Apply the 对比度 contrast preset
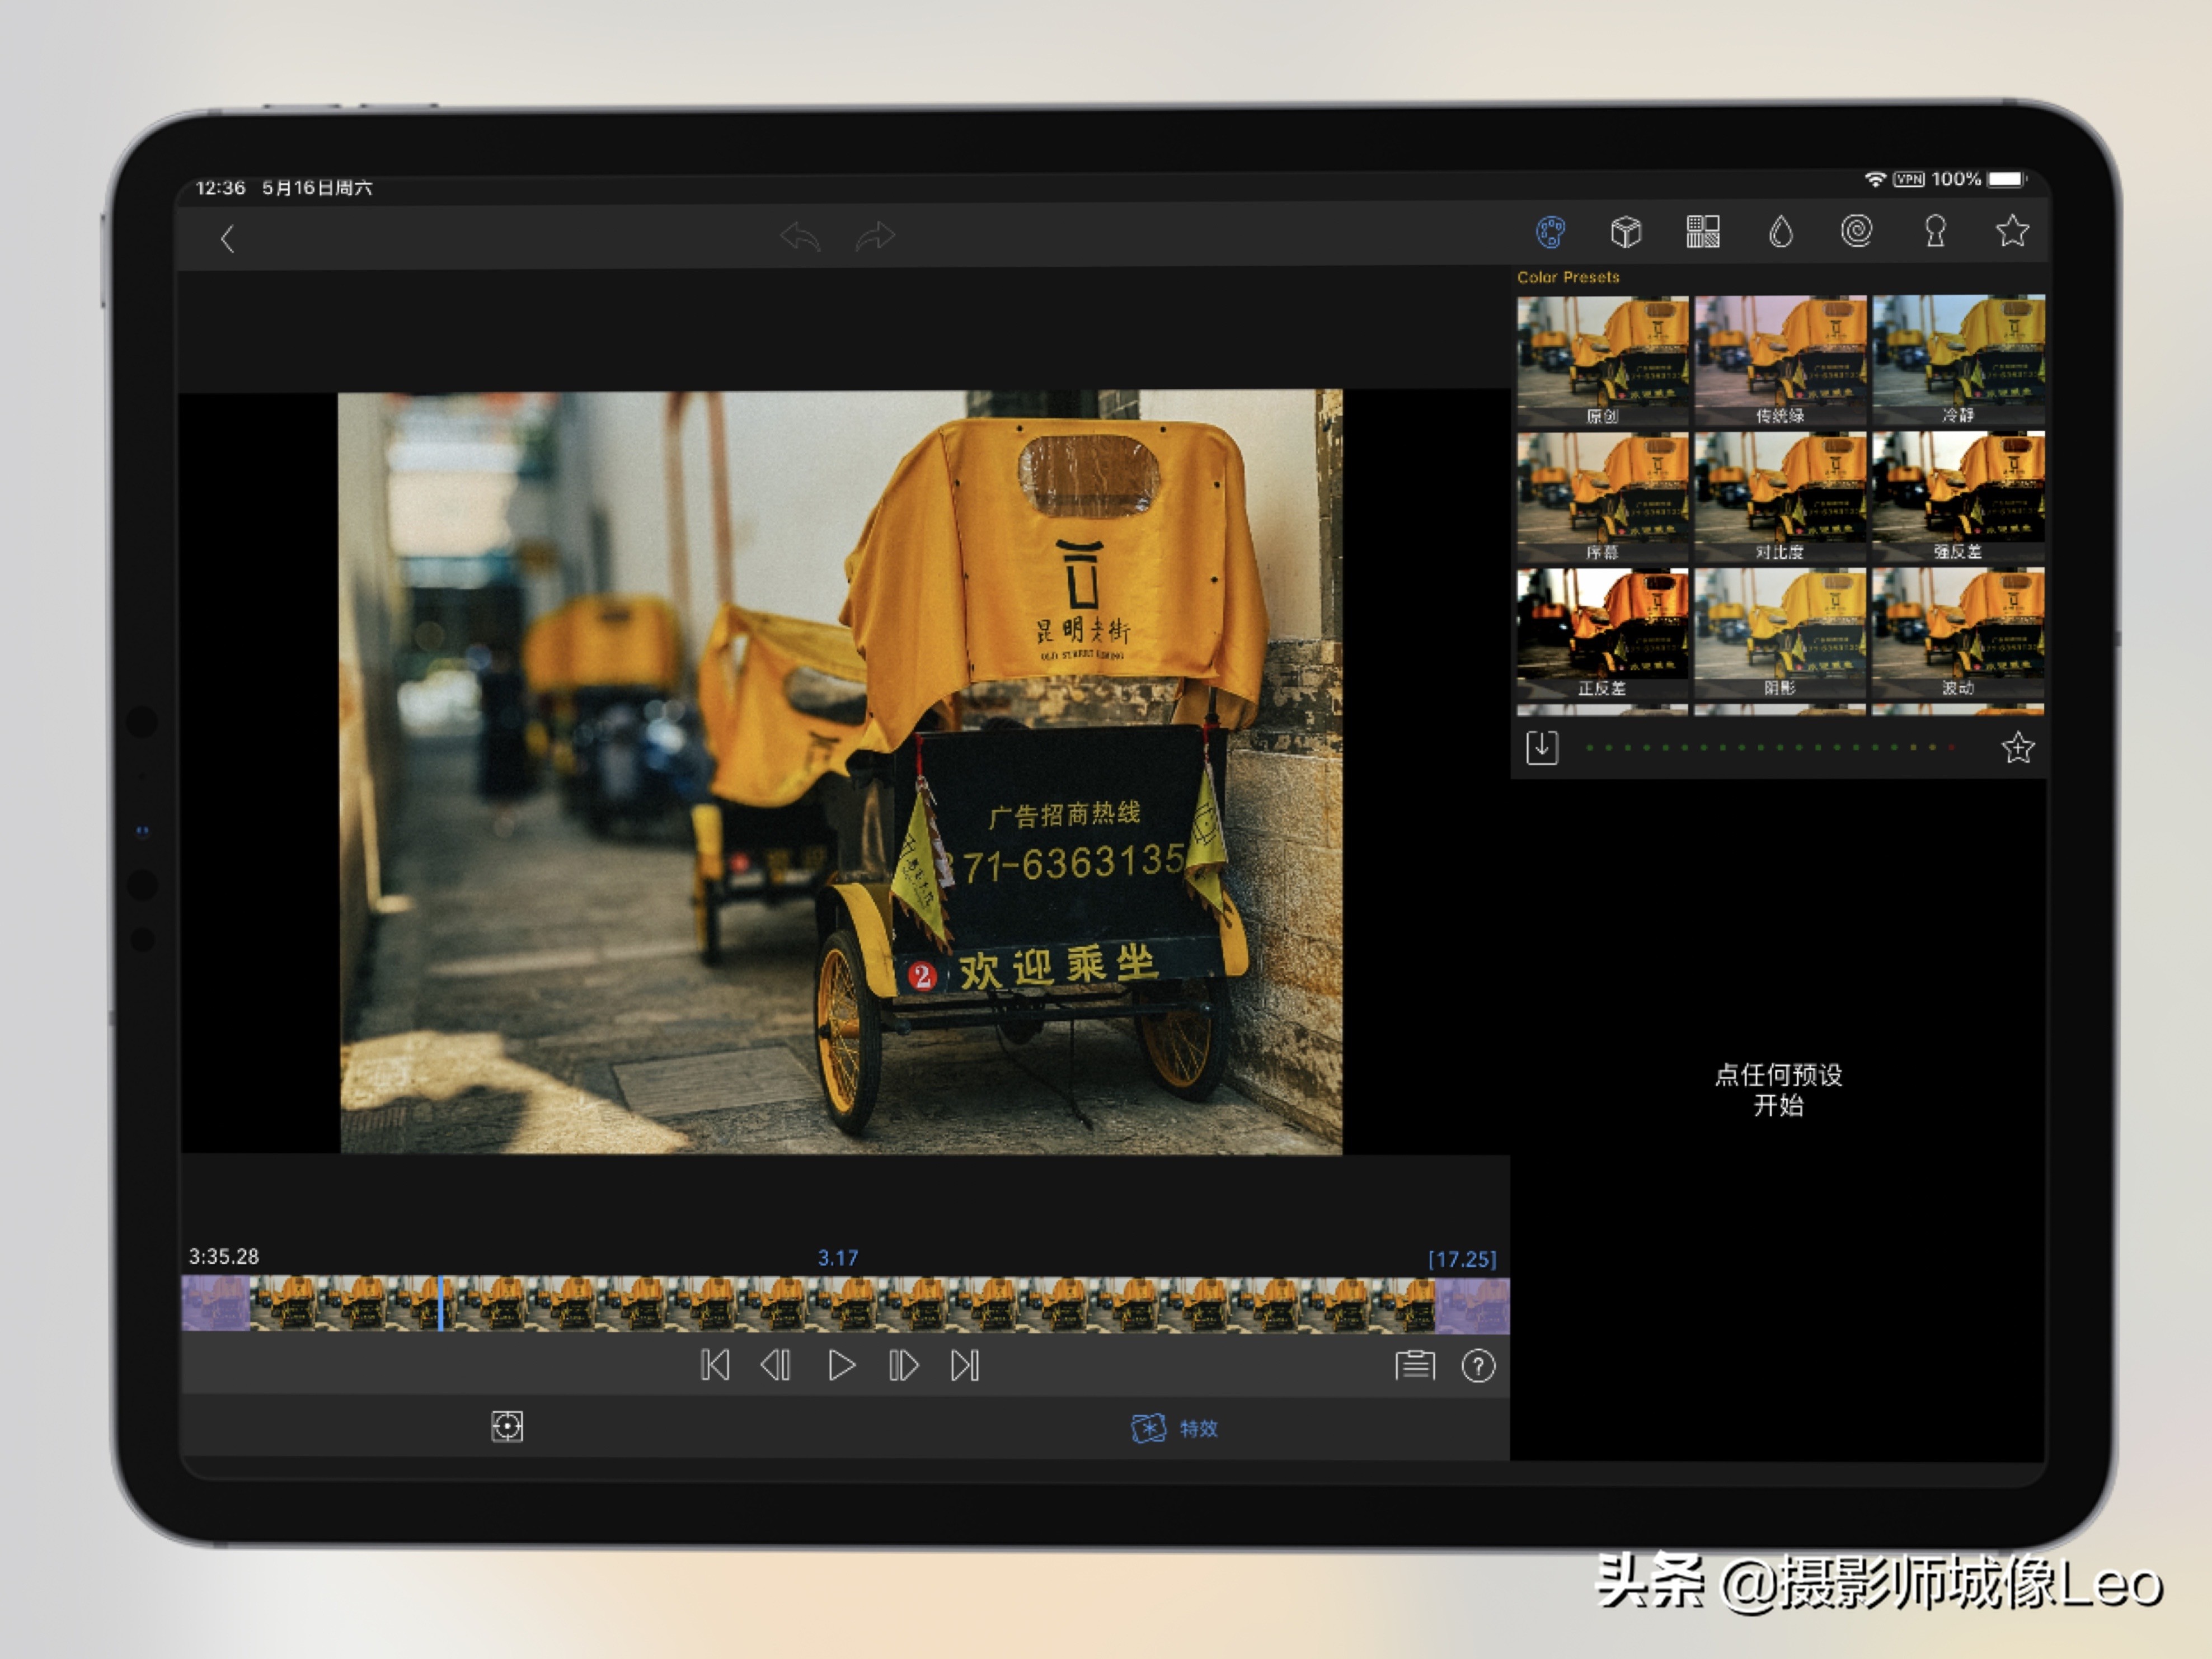 click(x=1781, y=494)
